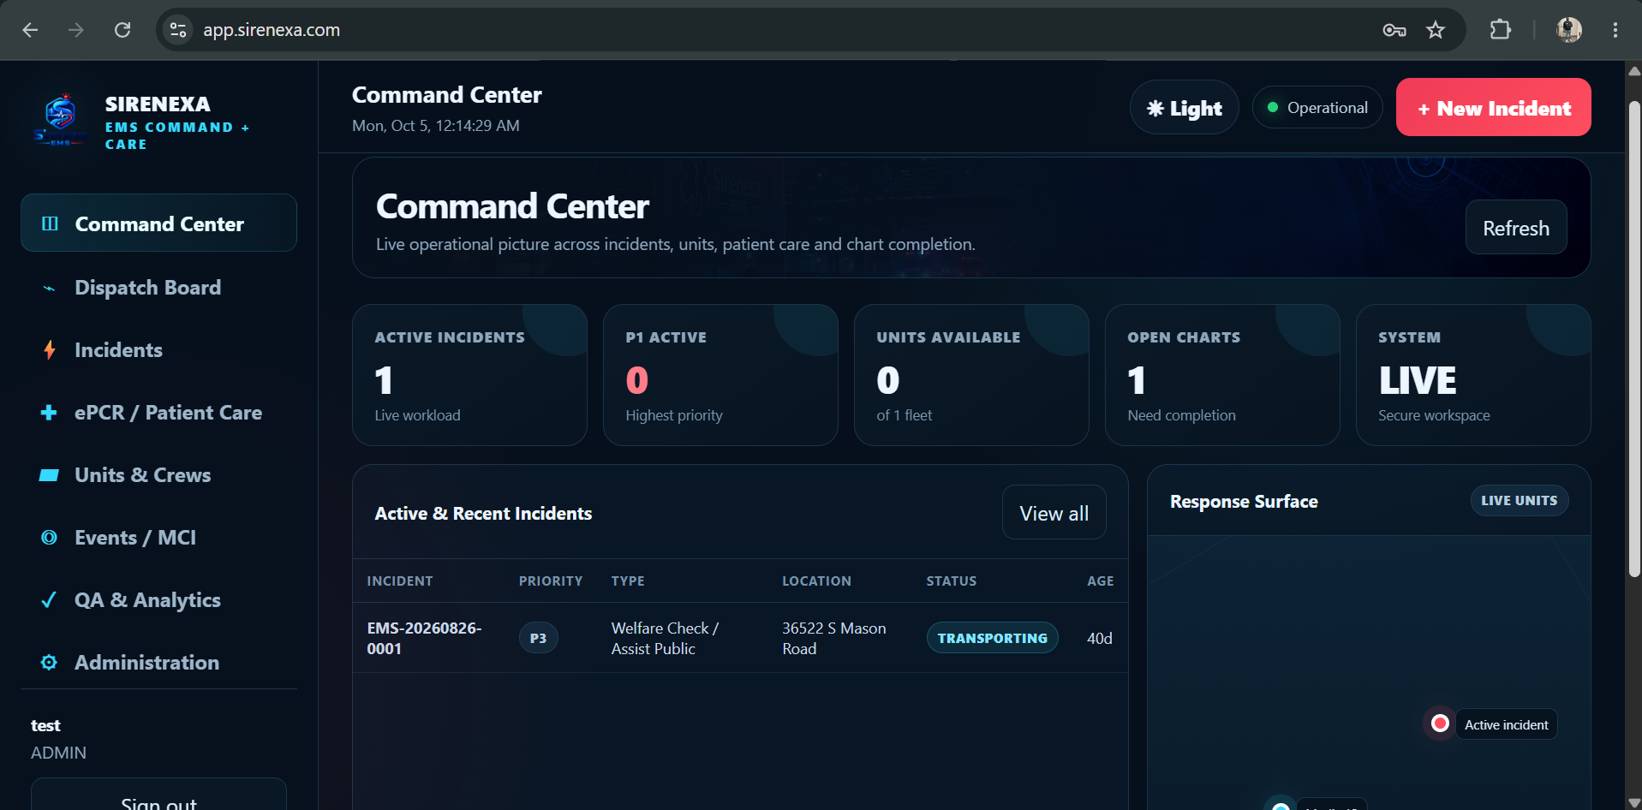Go to the Administration page
The width and height of the screenshot is (1642, 810).
tap(158, 663)
